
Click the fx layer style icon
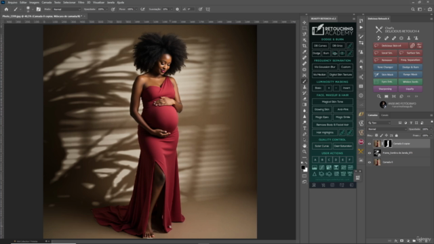click(396, 241)
